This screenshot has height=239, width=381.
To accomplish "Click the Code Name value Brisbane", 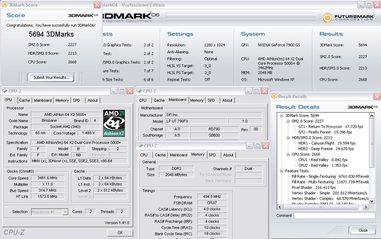I will pos(49,121).
